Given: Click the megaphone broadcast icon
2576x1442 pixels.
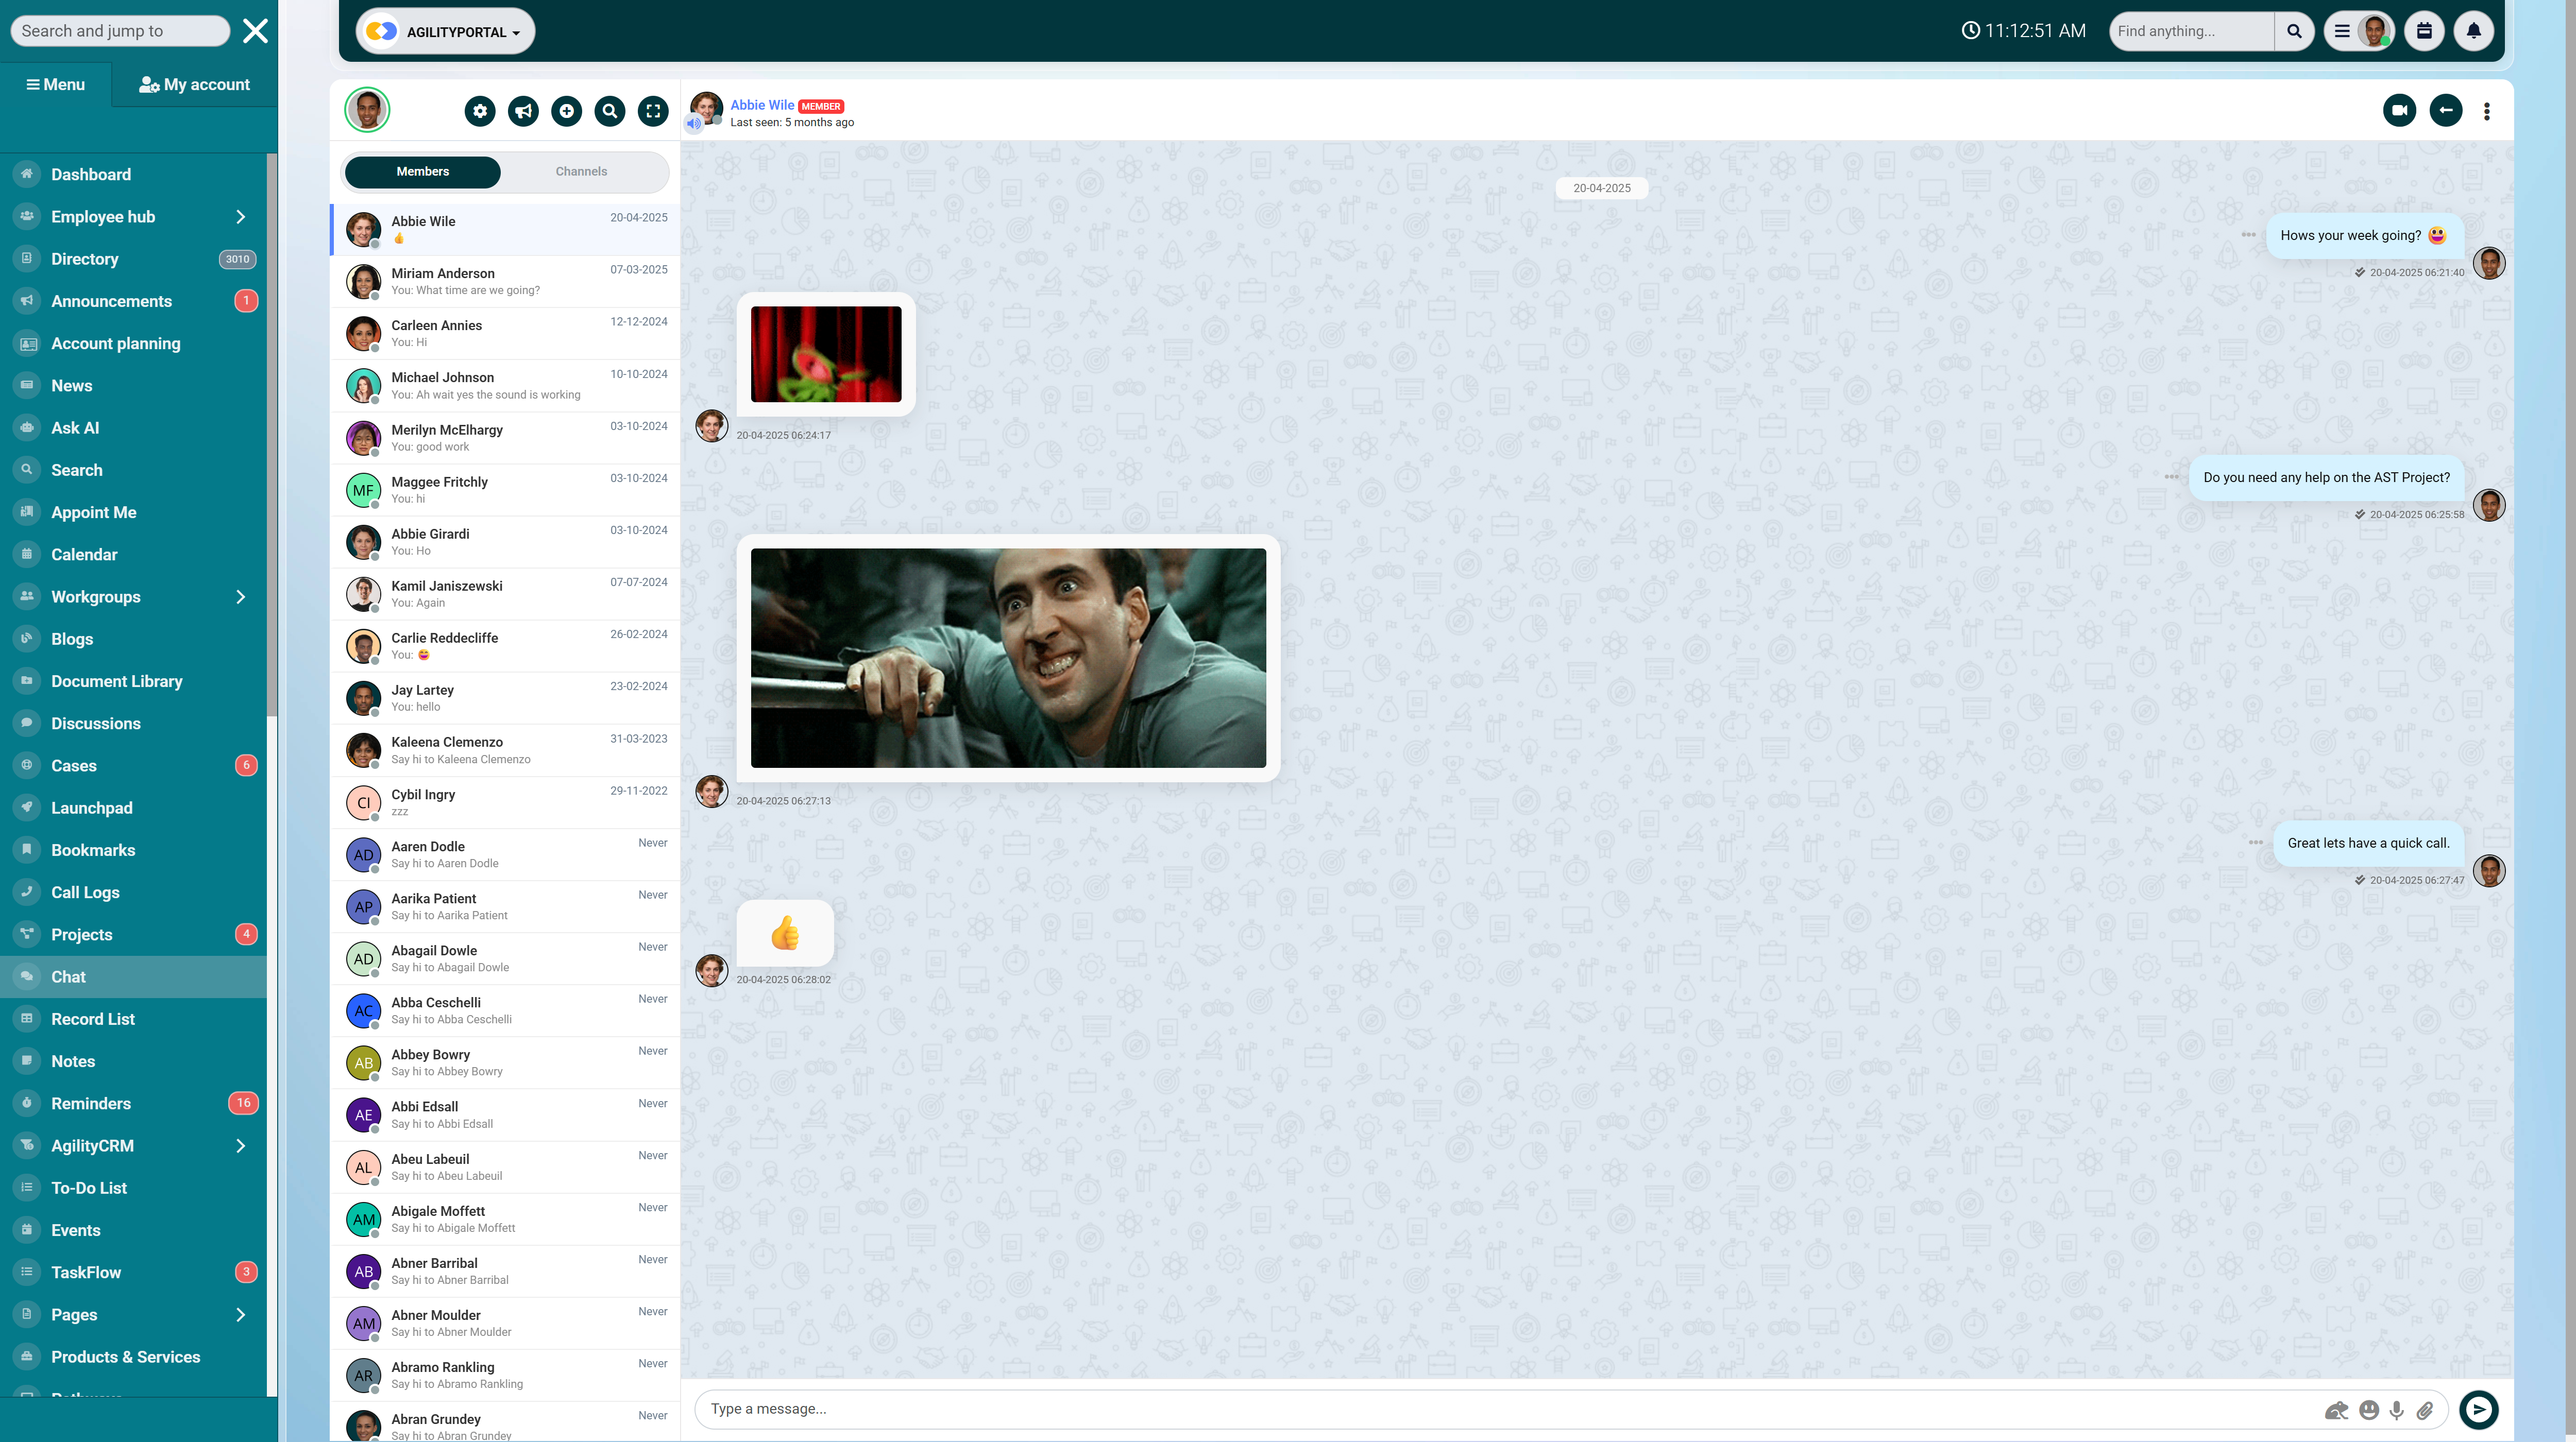Looking at the screenshot, I should coord(523,111).
